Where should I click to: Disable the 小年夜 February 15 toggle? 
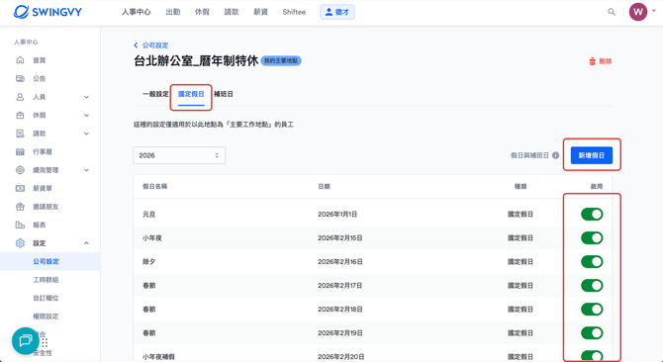click(592, 237)
